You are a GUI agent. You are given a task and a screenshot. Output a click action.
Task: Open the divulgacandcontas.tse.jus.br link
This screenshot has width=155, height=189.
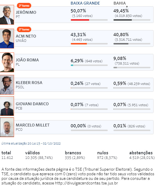pos(86,183)
